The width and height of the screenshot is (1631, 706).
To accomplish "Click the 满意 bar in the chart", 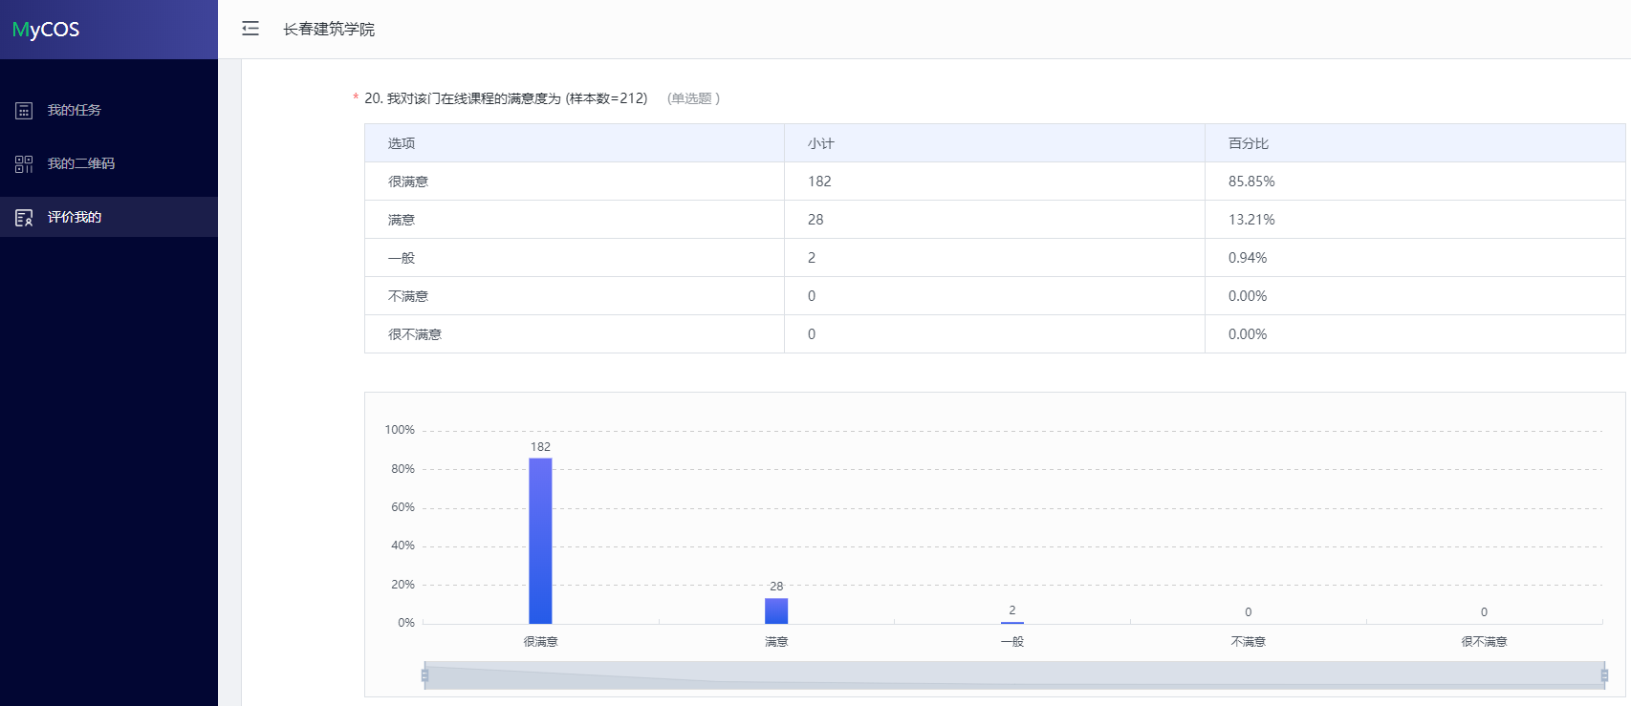I will click(x=776, y=610).
